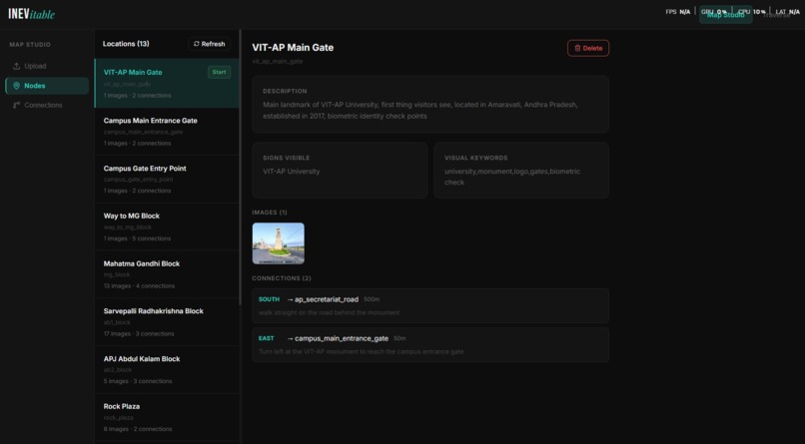Screen dimensions: 805x444
Task: Click Start on VIT-AP Main Gate
Action: click(x=219, y=72)
